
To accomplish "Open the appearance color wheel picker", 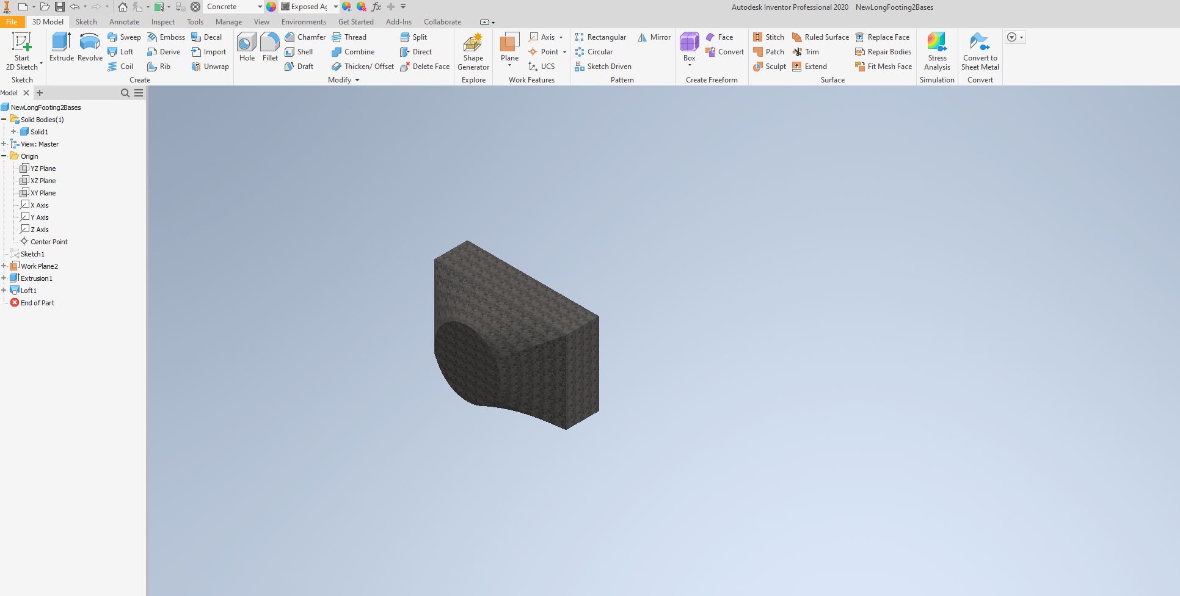I will 271,7.
